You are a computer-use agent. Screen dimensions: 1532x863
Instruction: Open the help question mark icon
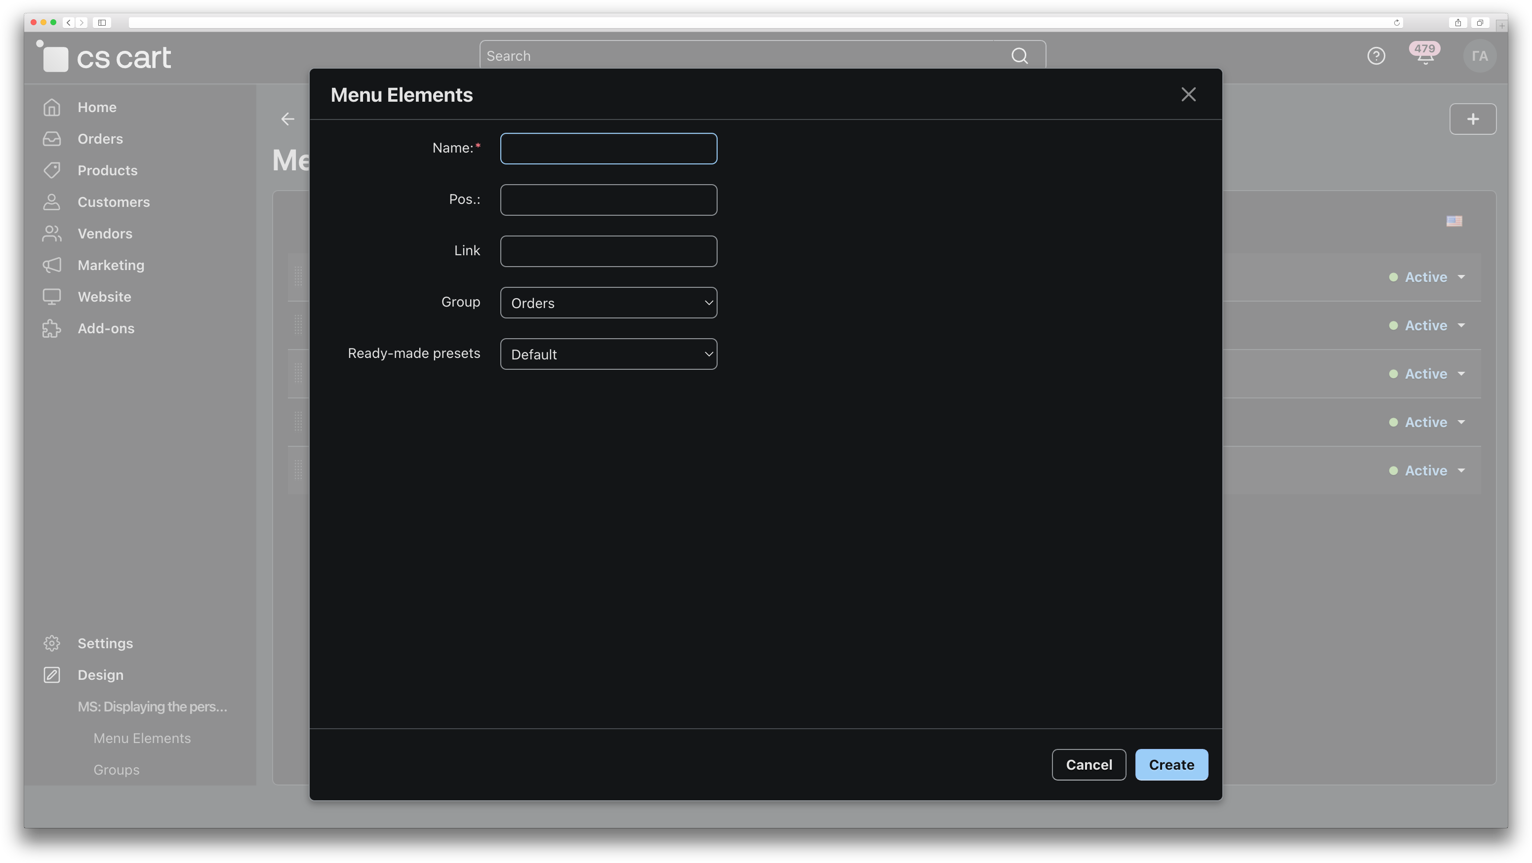(x=1375, y=56)
